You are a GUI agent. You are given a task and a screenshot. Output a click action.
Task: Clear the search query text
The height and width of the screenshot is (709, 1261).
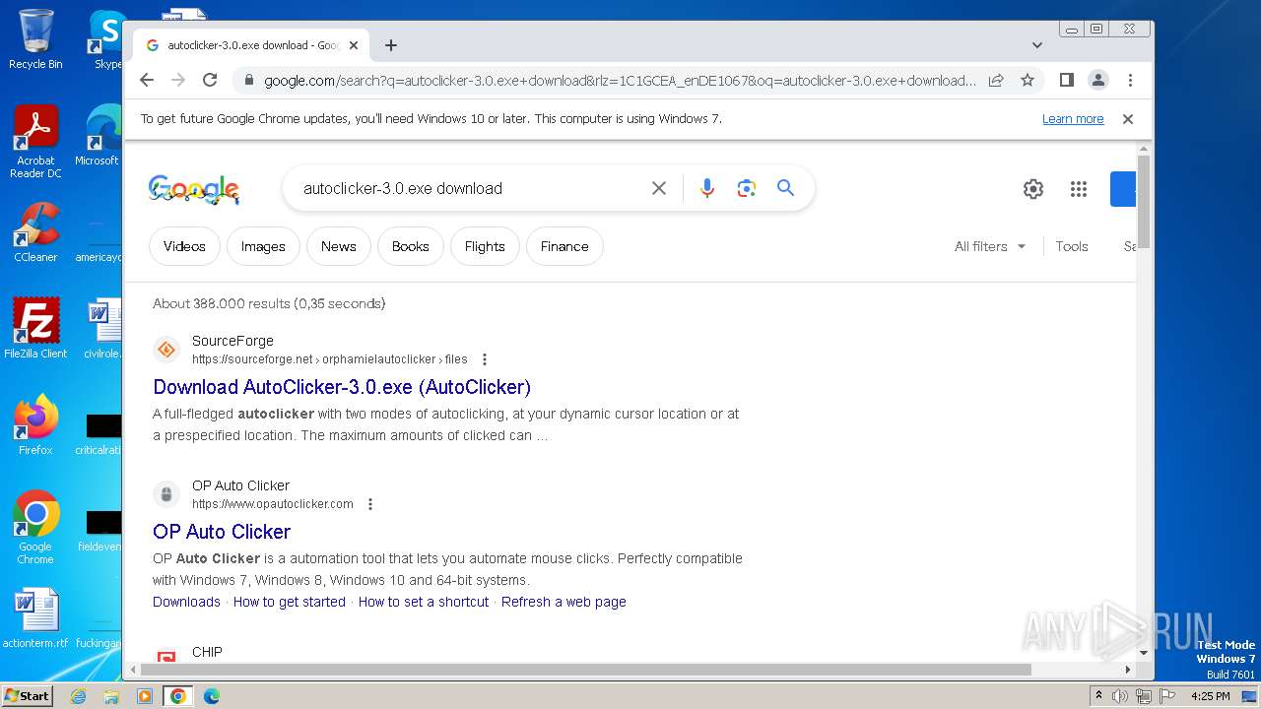point(659,188)
